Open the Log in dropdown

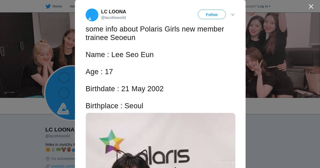coord(264,6)
